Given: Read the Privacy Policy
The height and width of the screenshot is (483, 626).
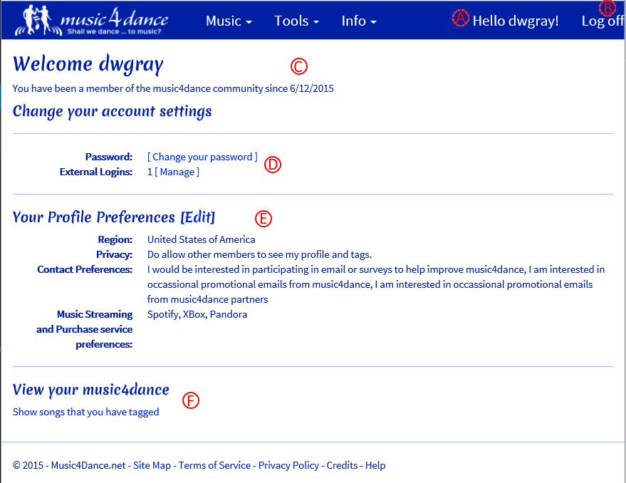Looking at the screenshot, I should pyautogui.click(x=288, y=465).
